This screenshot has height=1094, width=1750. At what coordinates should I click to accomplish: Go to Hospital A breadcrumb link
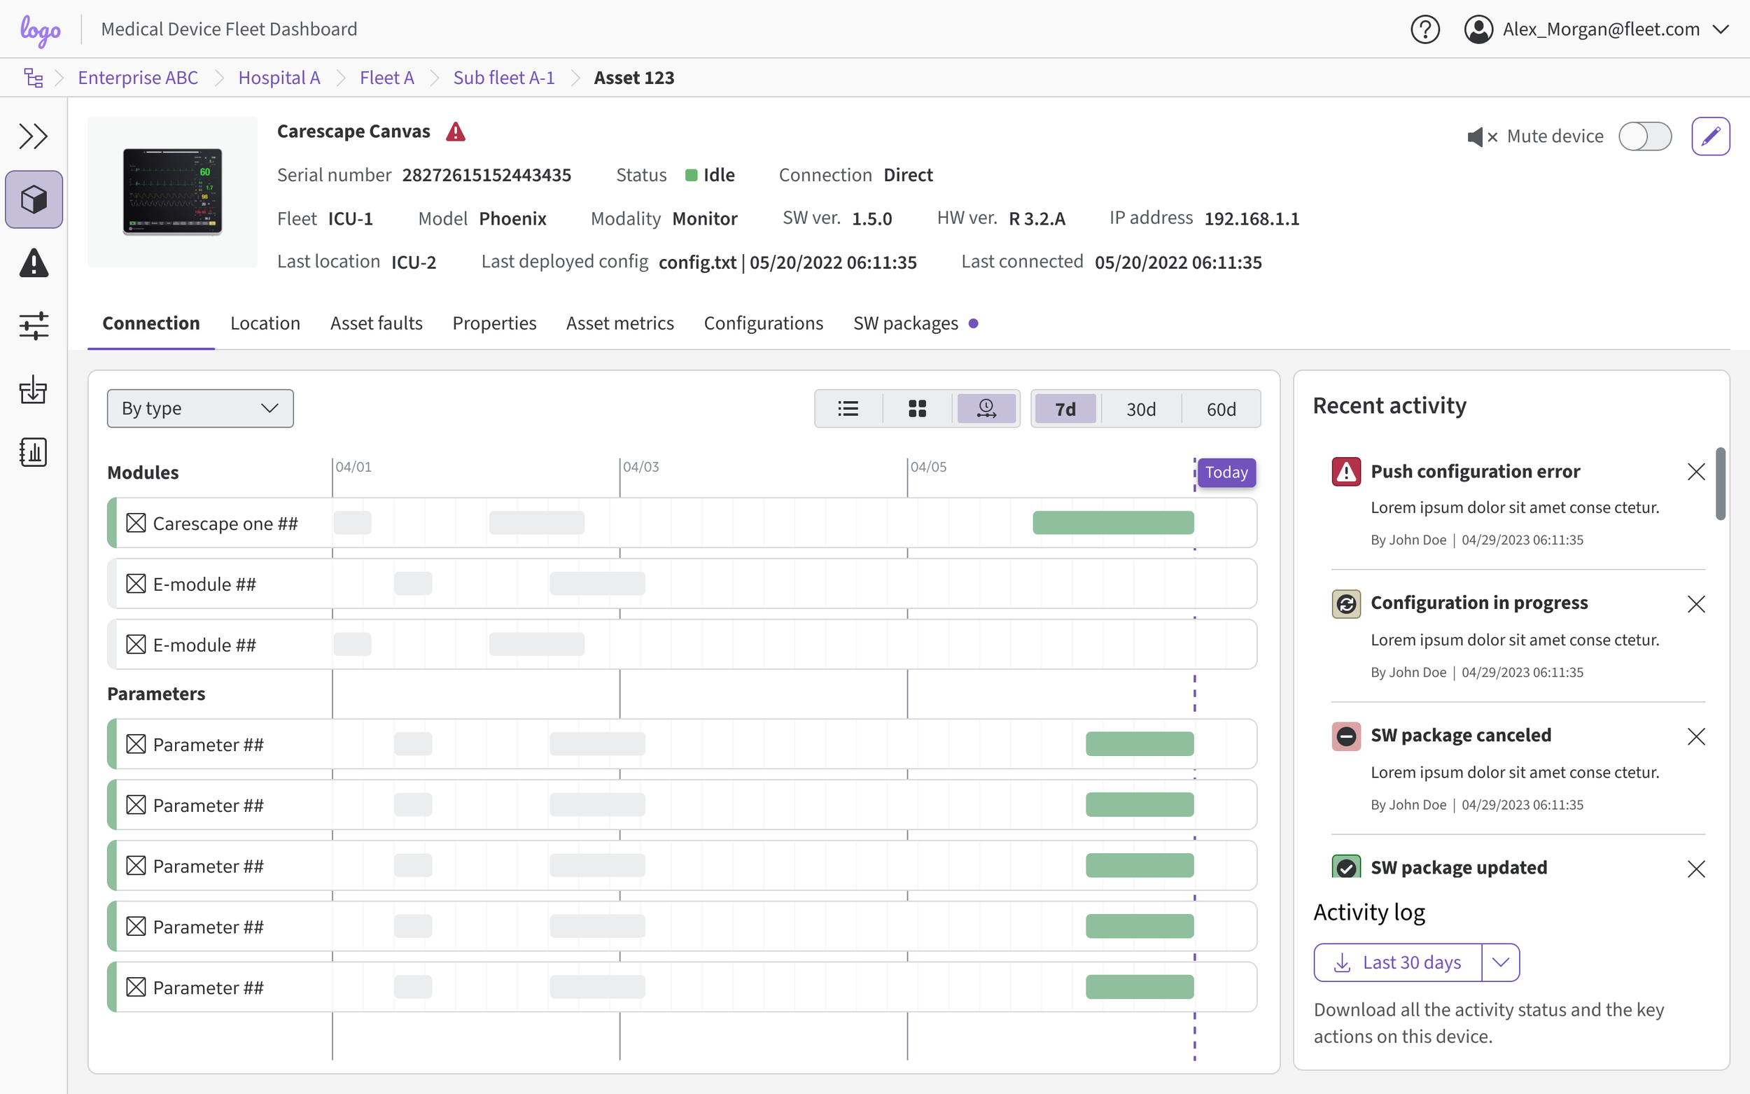click(x=279, y=78)
